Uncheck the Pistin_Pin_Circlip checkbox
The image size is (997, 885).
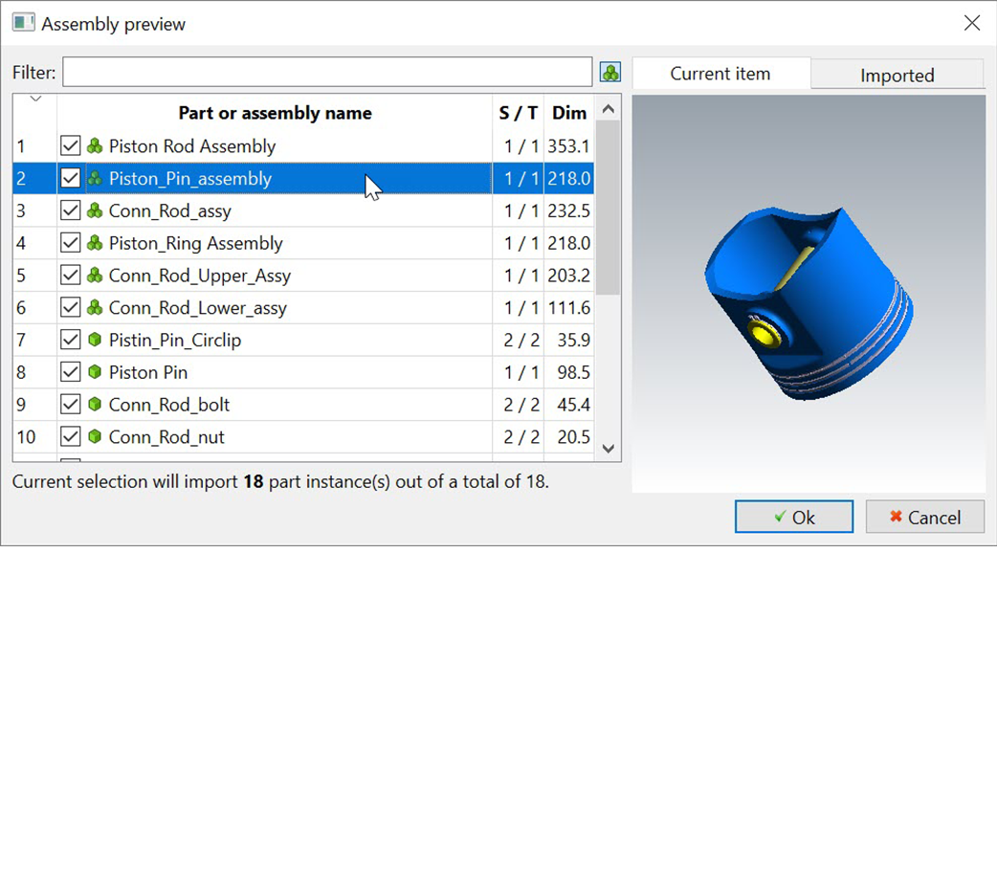[71, 340]
